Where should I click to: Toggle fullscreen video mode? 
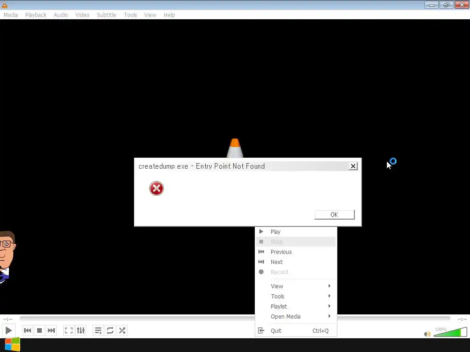(x=69, y=330)
